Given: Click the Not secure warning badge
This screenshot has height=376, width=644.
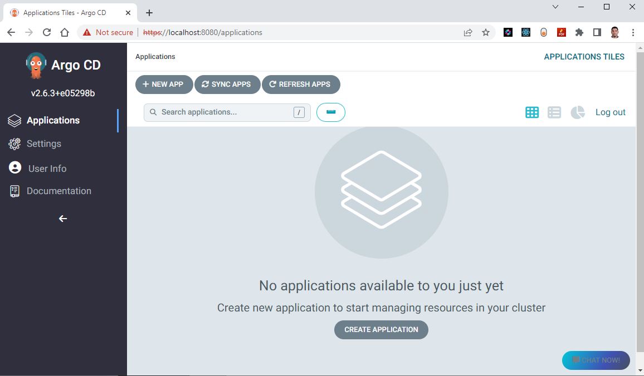Looking at the screenshot, I should (108, 32).
